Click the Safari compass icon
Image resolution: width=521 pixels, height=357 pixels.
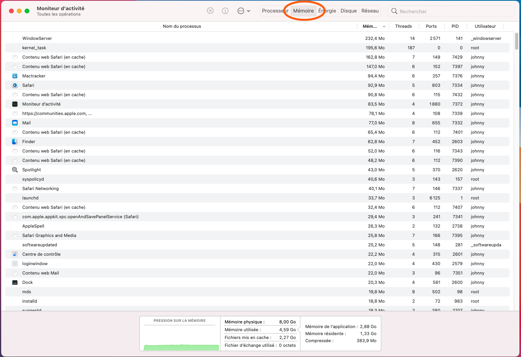[x=15, y=85]
